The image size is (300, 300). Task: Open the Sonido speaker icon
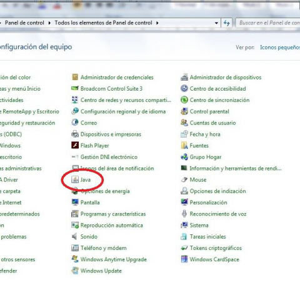75,236
